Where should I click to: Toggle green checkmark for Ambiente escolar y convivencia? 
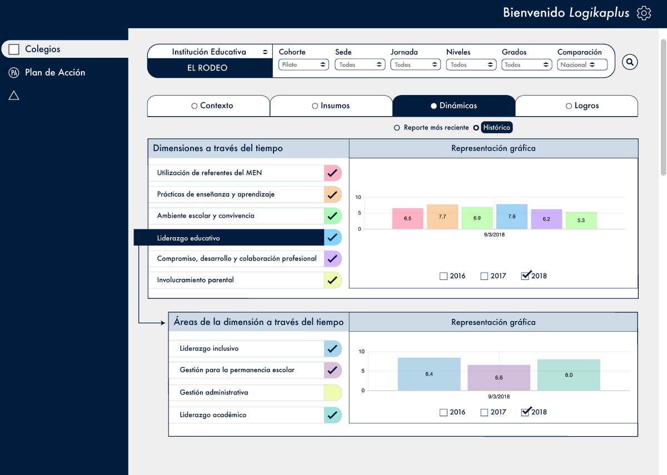point(332,216)
